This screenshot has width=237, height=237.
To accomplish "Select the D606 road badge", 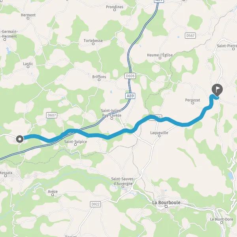I will 130,76.
